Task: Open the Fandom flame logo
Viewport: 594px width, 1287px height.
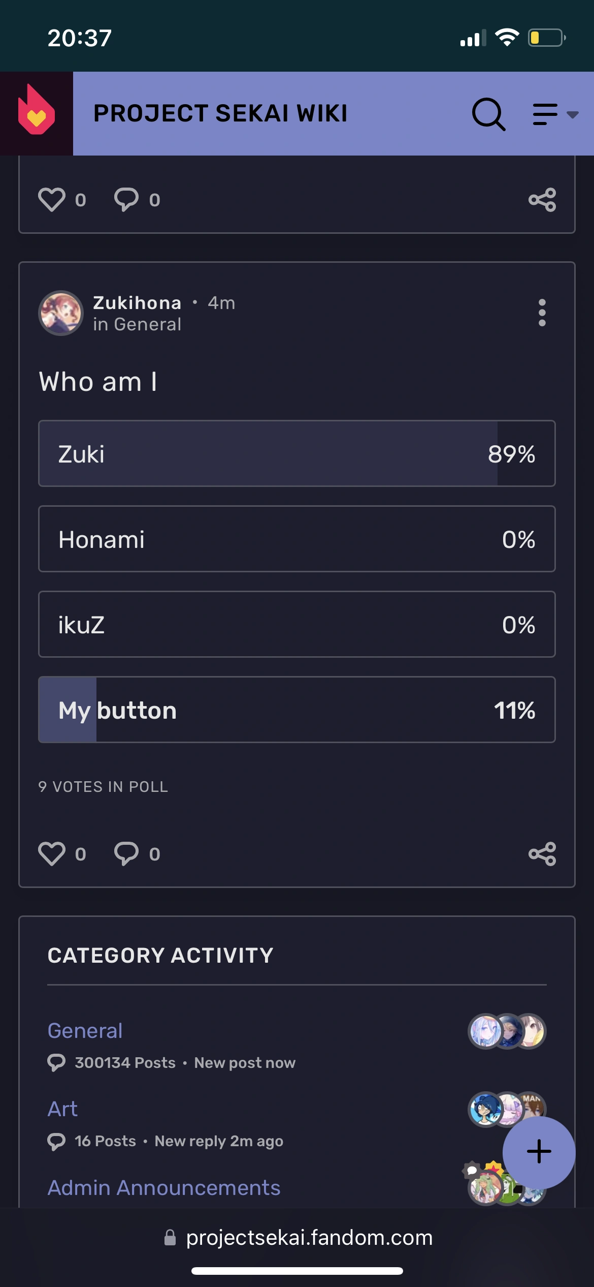Action: coord(36,113)
